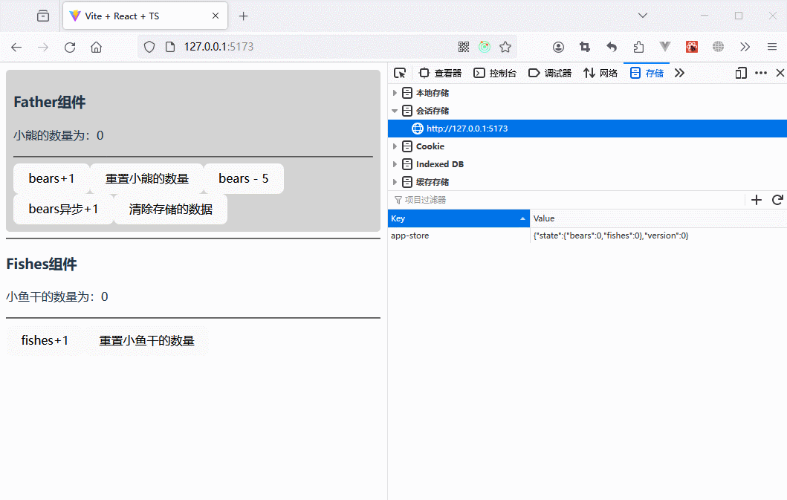Screen dimensions: 787x500
Task: Sort storage items by Key column header
Action: 458,218
